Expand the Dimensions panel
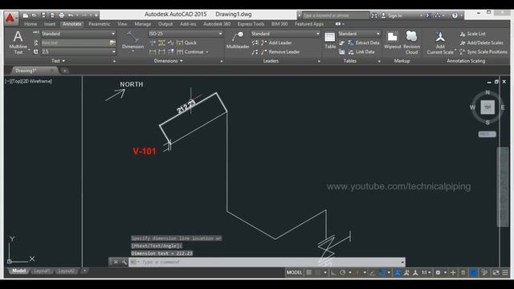Screen dimensions: 514x289 pos(169,61)
